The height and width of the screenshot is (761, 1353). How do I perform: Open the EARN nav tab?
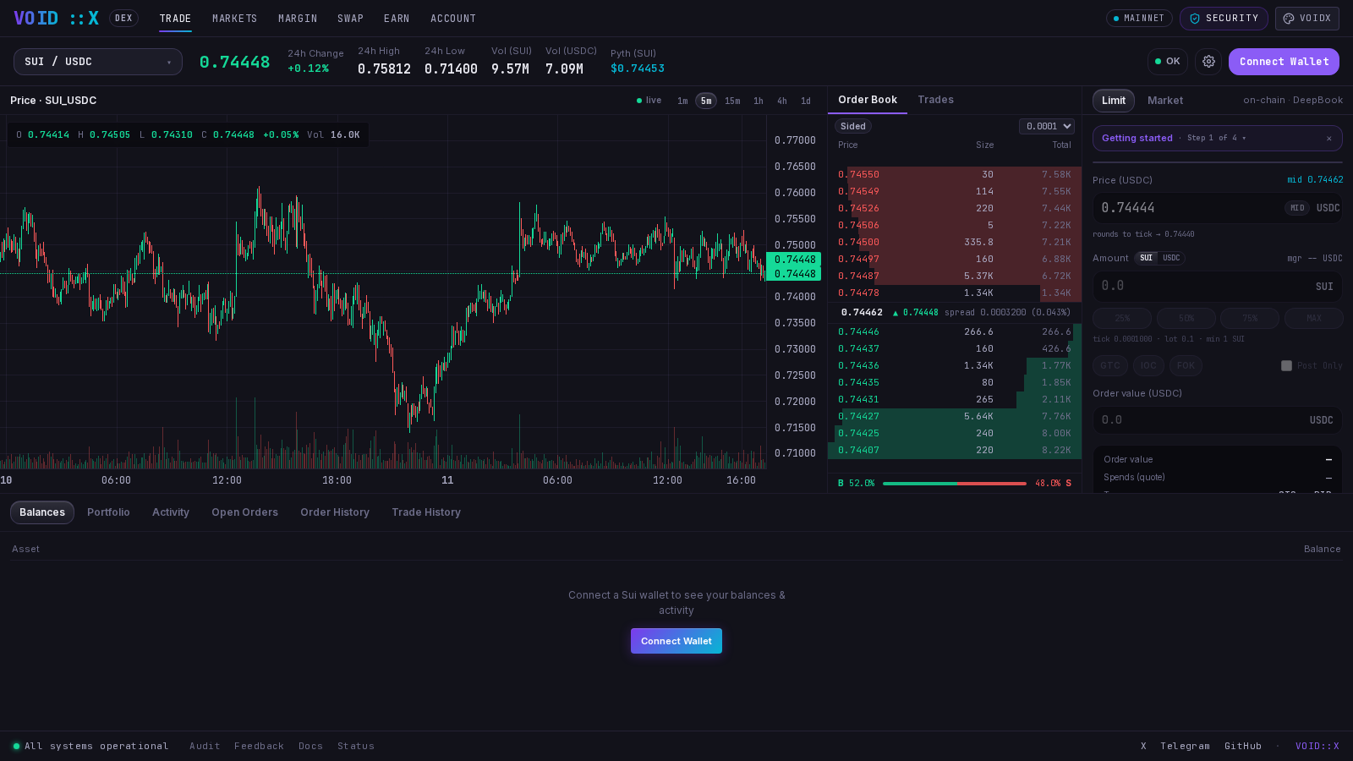(397, 18)
